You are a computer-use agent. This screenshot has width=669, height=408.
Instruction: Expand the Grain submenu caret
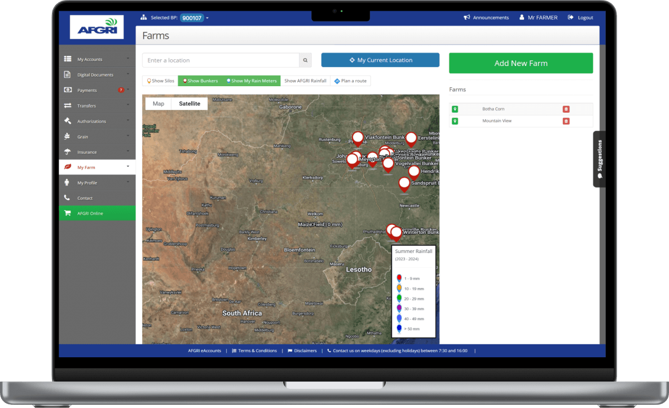[128, 136]
